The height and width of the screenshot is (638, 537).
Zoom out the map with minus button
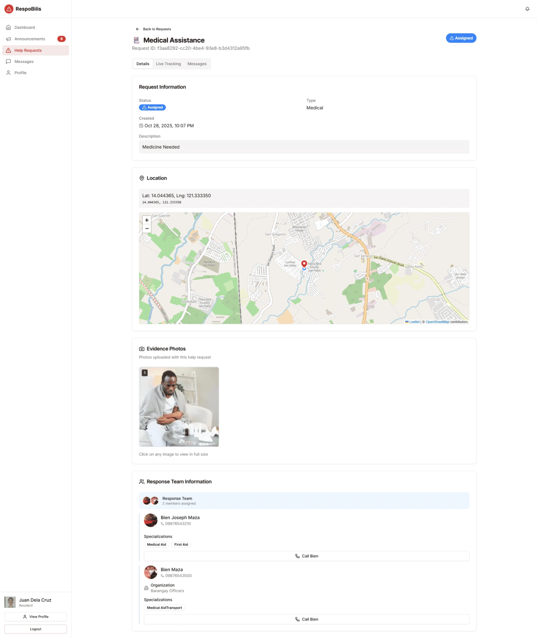147,229
